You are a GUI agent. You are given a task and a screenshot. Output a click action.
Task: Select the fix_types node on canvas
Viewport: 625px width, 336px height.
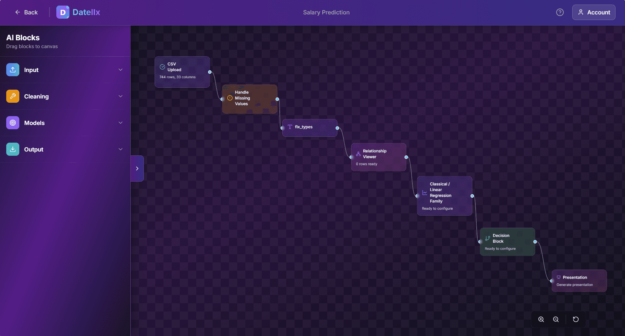(310, 127)
